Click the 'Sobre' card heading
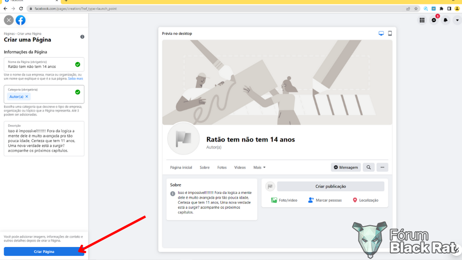Image resolution: width=462 pixels, height=260 pixels. pyautogui.click(x=176, y=185)
